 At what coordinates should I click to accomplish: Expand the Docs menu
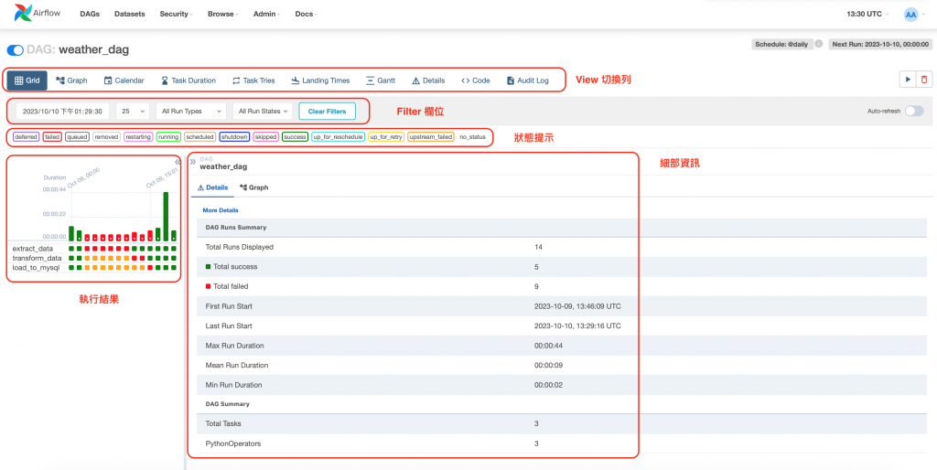(x=307, y=14)
